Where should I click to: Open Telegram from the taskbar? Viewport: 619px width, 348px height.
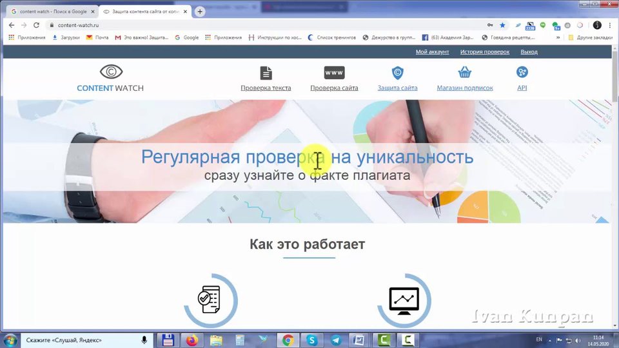point(336,340)
